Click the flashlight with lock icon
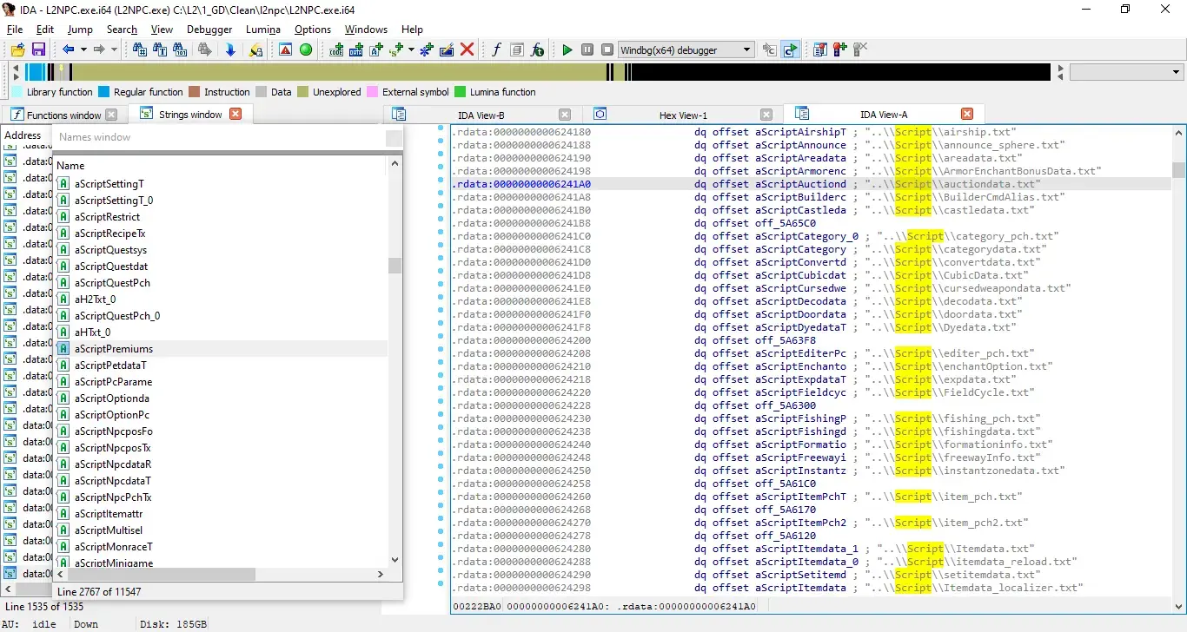Viewport: 1187px width, 632px height. point(255,49)
